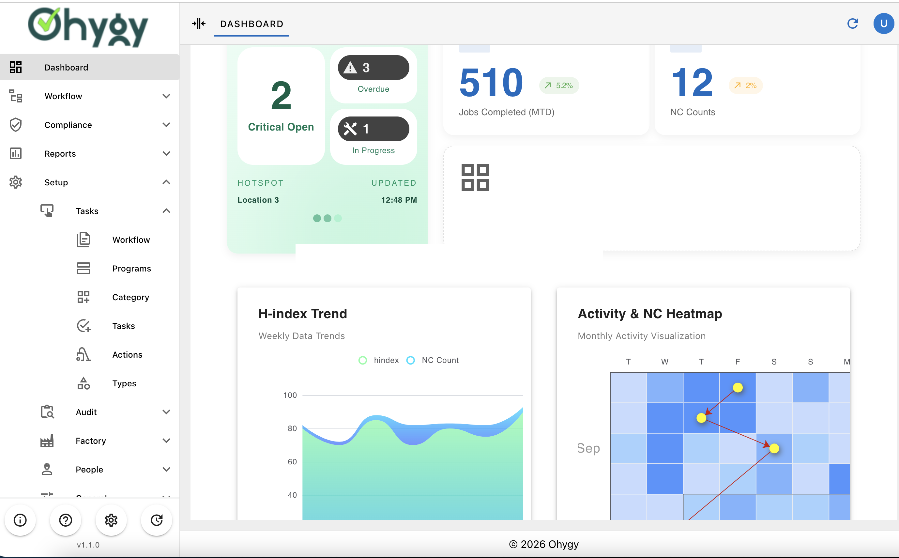899x558 pixels.
Task: Open the Critical Open card
Action: pyautogui.click(x=281, y=106)
